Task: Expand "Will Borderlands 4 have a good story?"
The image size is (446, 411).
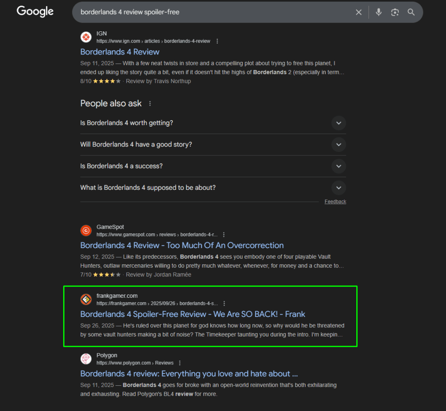Action: (338, 145)
